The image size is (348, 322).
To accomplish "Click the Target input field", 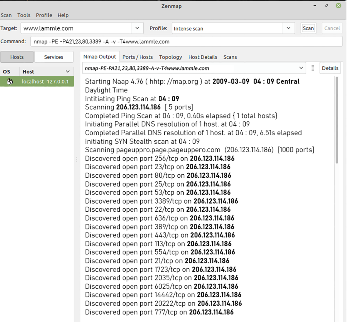I will pos(76,28).
